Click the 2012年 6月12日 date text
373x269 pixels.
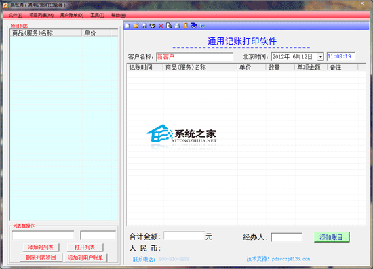coord(292,56)
